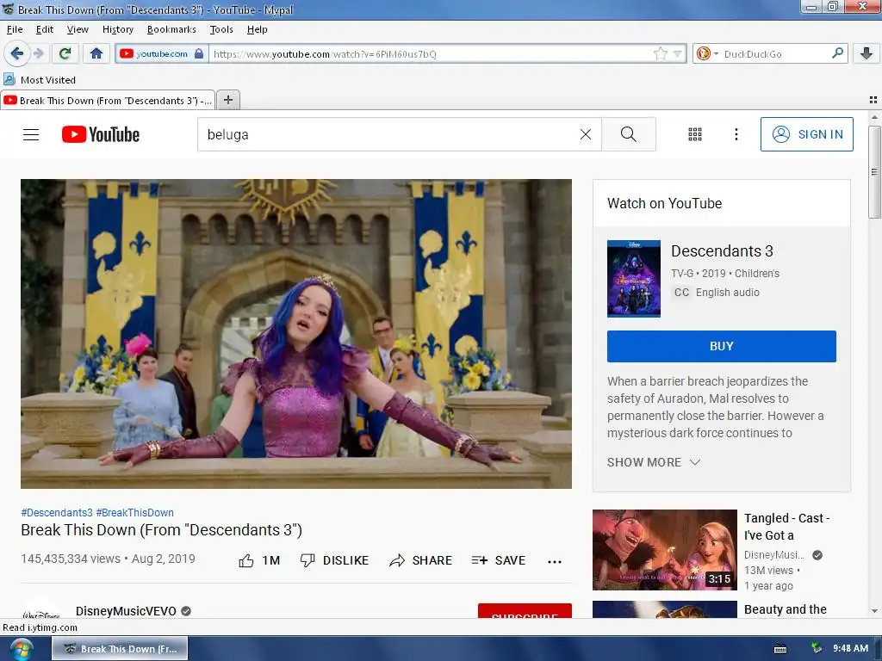Open the URL history dropdown arrow
Viewport: 882px width, 661px height.
(x=677, y=54)
